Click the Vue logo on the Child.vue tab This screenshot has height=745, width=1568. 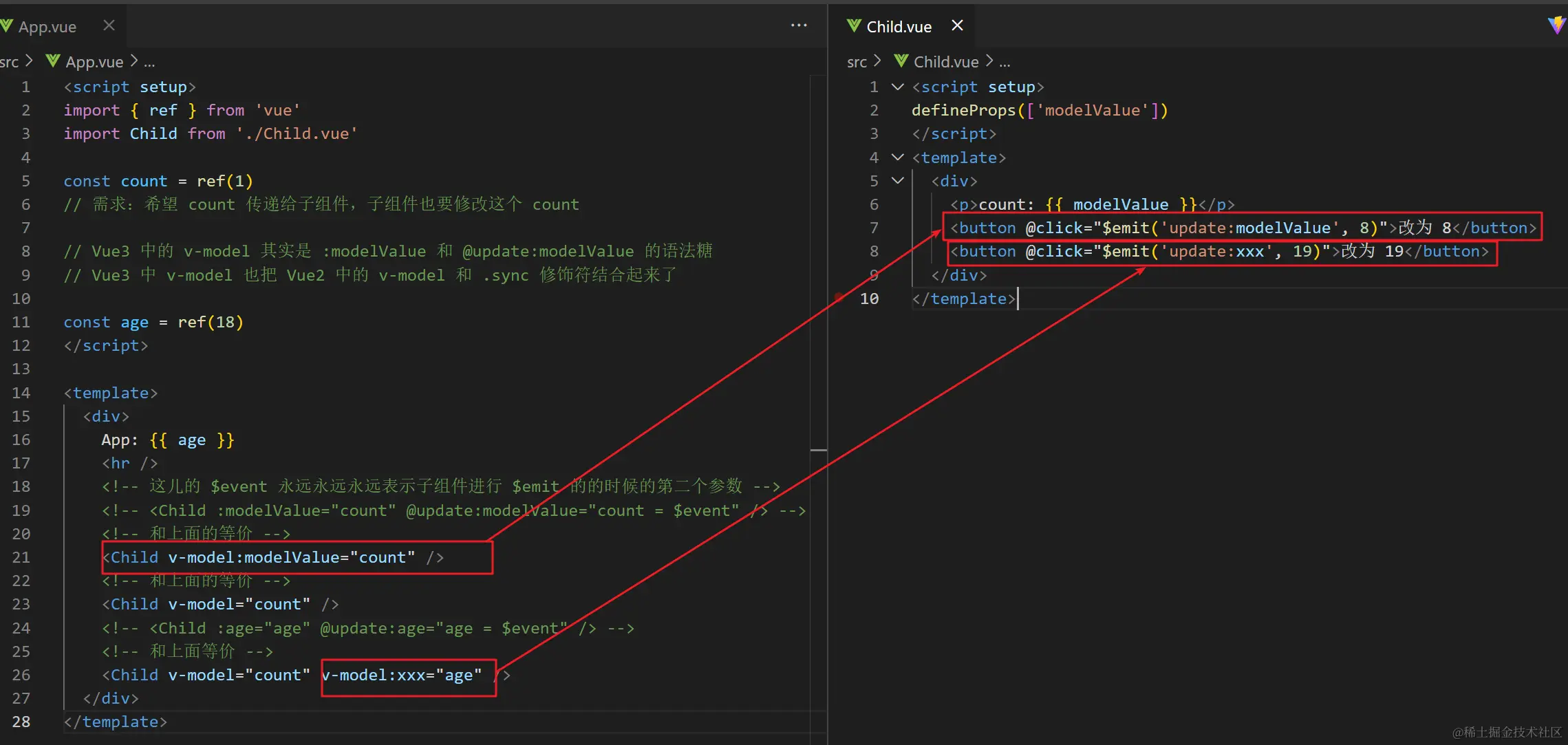click(854, 26)
